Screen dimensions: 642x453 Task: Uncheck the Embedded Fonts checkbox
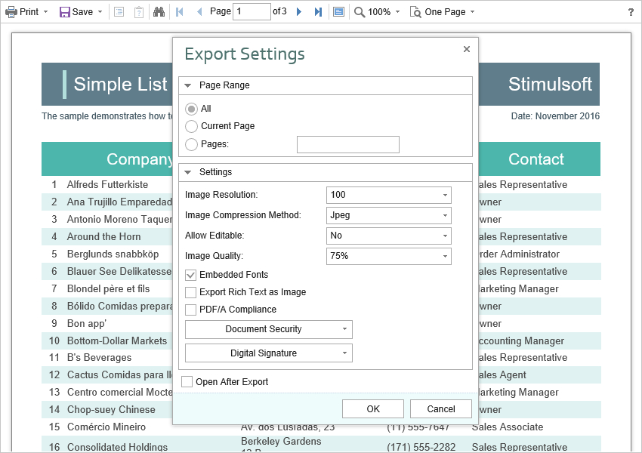(191, 275)
